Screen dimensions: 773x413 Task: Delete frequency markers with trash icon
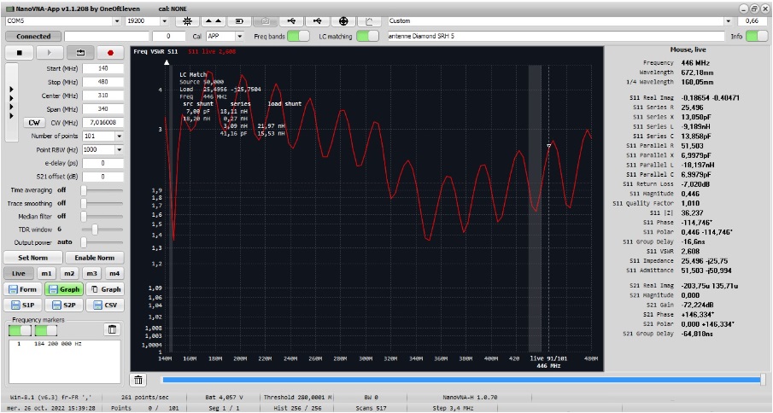[112, 329]
